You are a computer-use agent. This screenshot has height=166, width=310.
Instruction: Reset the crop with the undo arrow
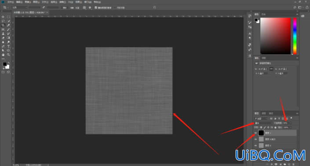coord(154,7)
